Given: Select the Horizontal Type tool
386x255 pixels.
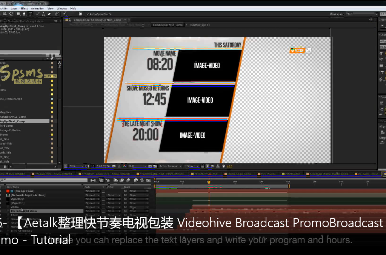Looking at the screenshot, I should [x=30, y=14].
